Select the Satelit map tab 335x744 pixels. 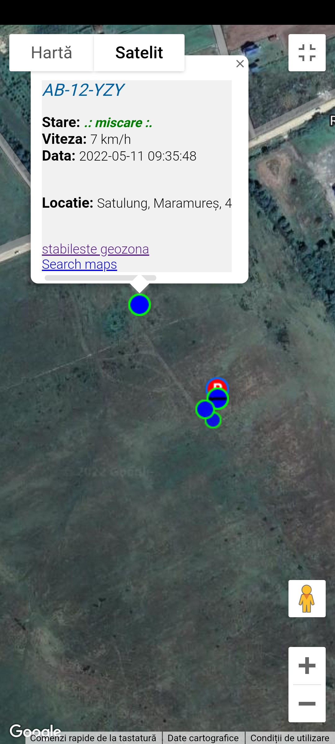point(139,53)
